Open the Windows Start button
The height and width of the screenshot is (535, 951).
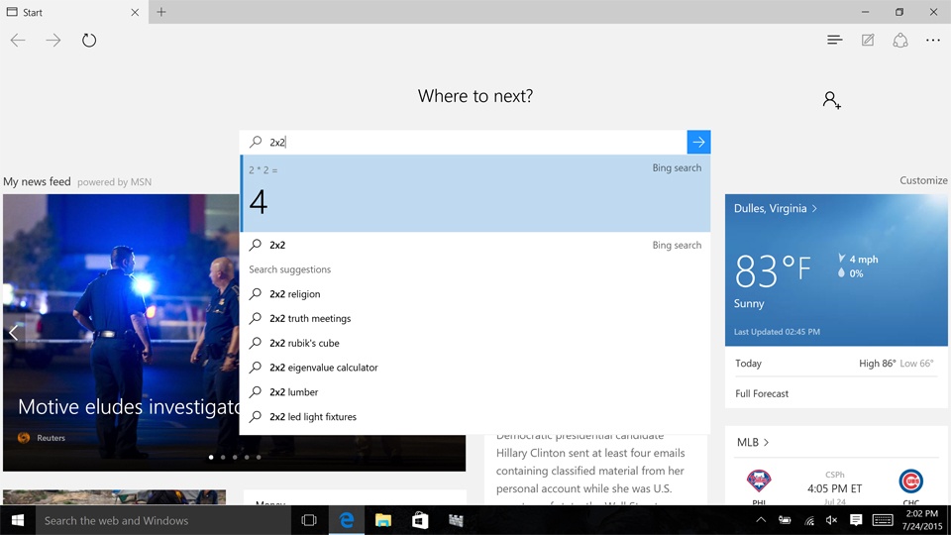[18, 520]
